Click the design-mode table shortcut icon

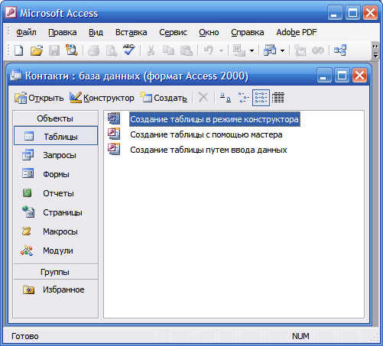tap(114, 118)
